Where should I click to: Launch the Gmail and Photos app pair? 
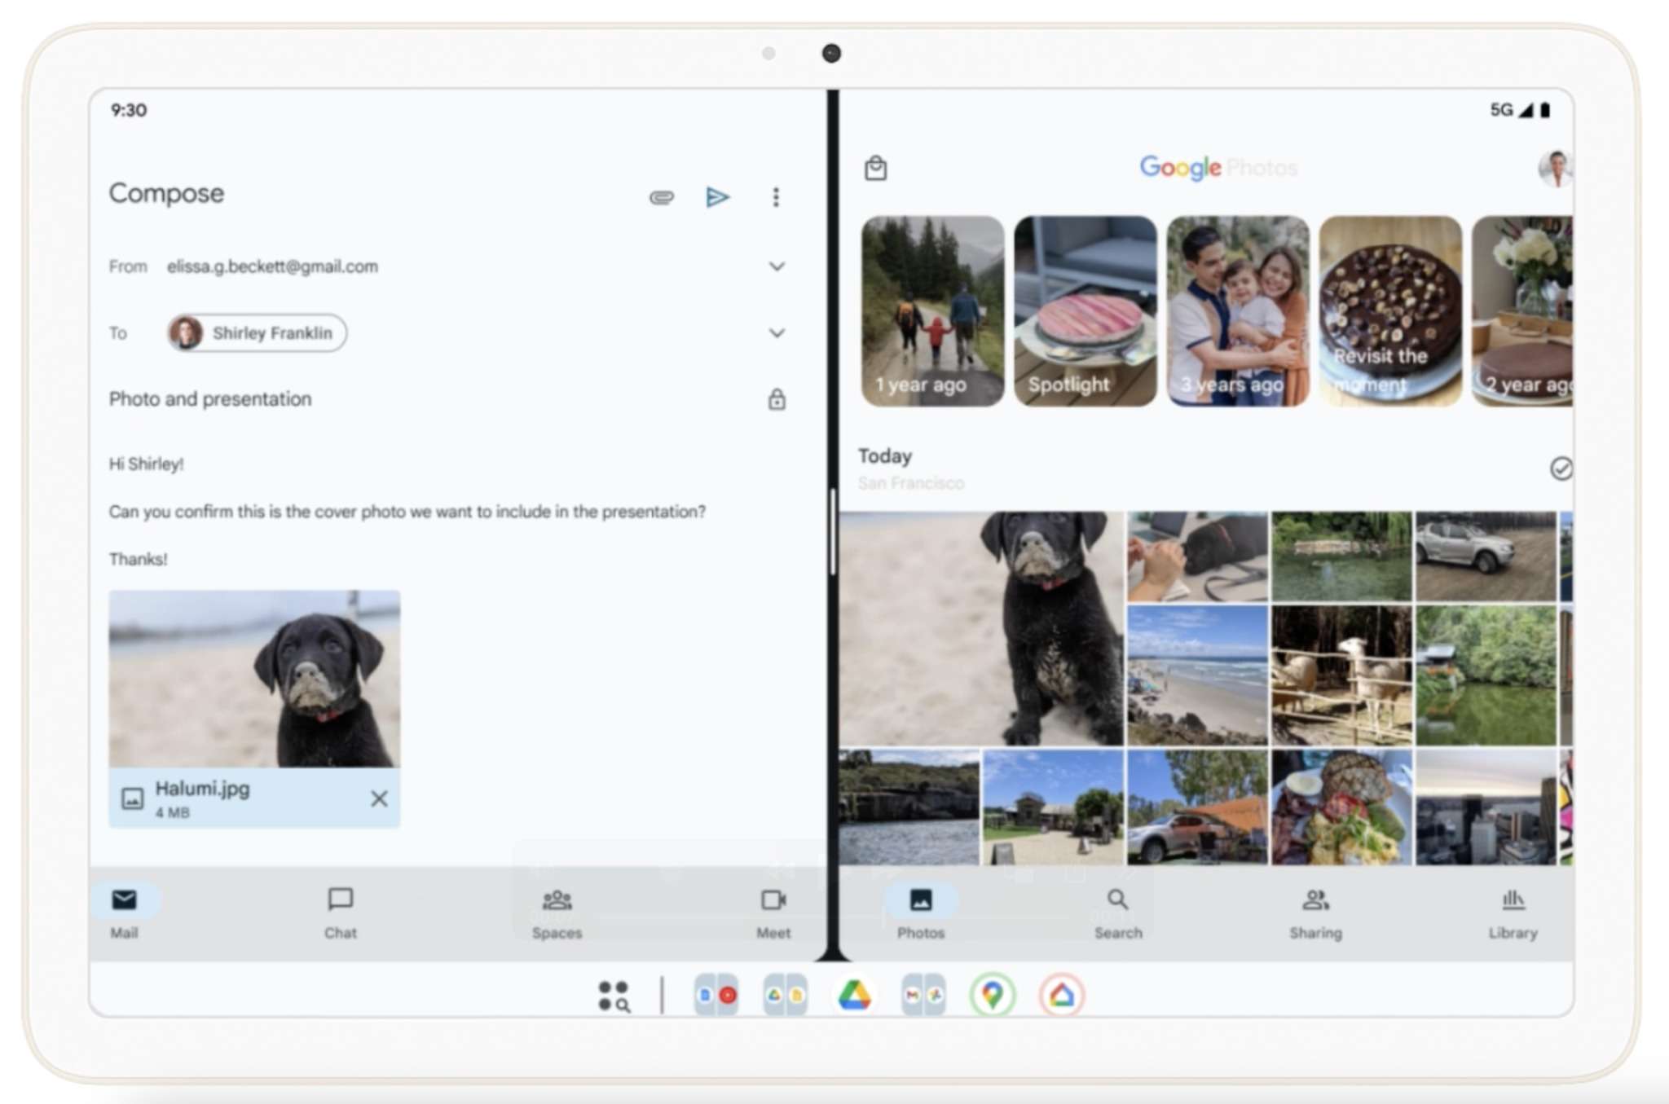pyautogui.click(x=923, y=995)
